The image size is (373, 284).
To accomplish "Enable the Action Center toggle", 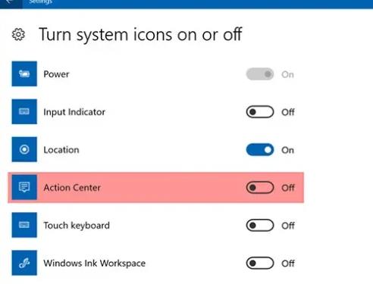I will pyautogui.click(x=260, y=188).
